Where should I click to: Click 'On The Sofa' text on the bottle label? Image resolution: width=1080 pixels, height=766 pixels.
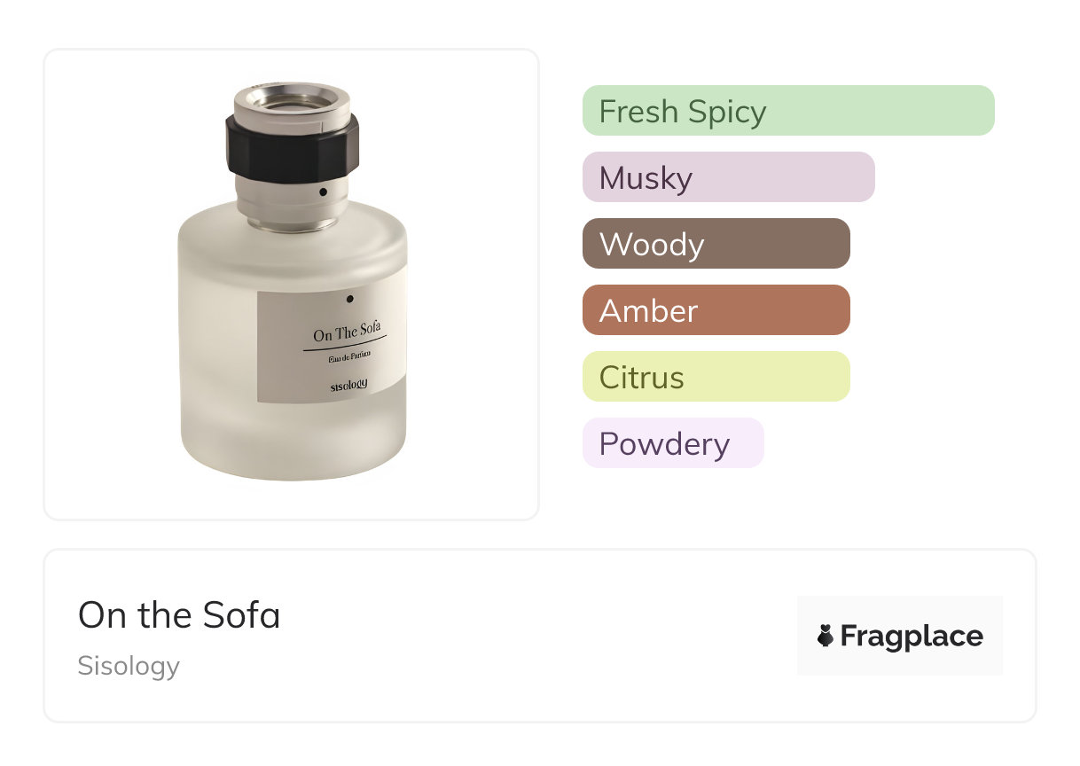(347, 334)
